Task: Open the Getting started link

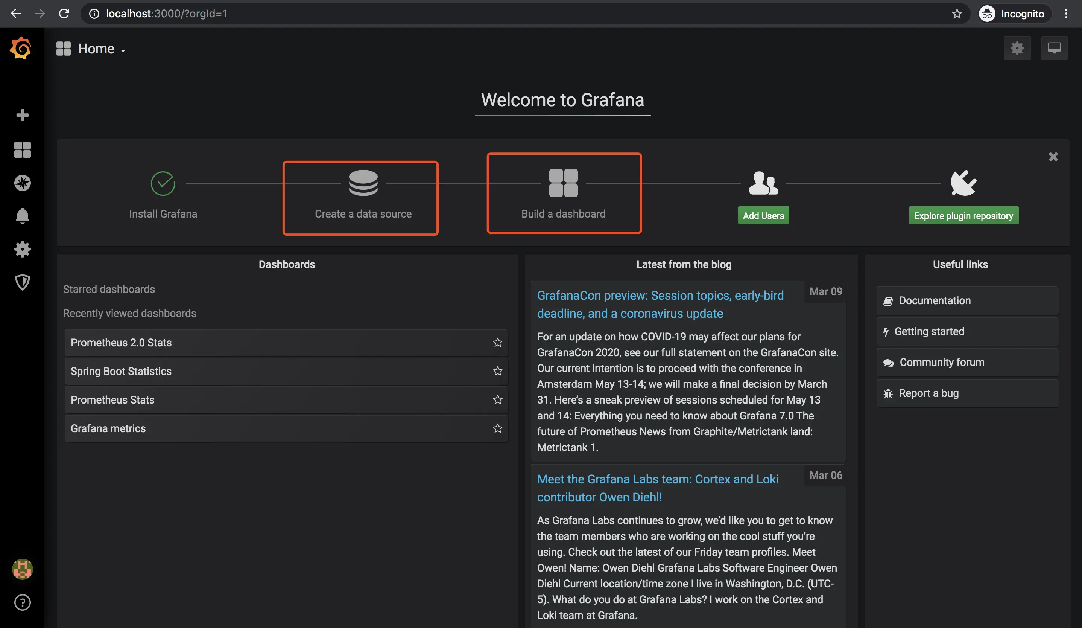Action: click(967, 331)
